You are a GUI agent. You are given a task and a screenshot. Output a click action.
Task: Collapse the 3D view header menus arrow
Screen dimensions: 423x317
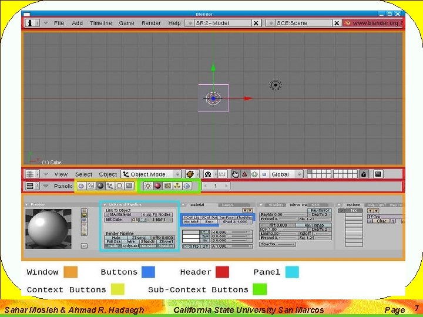point(46,174)
